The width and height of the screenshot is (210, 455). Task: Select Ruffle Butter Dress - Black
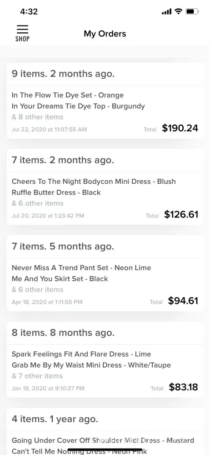click(56, 192)
